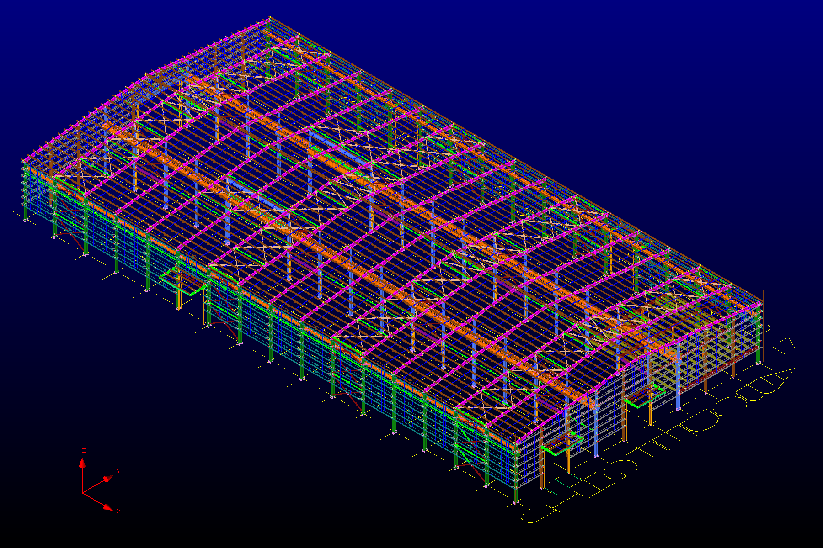Select the roof apex at far gable end
Image resolution: width=823 pixels, height=548 pixels.
(x=270, y=18)
